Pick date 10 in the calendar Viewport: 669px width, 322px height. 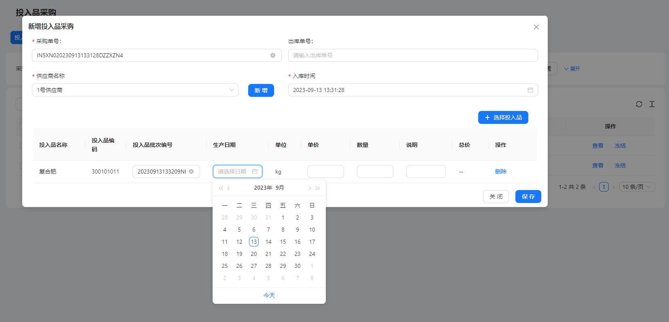(x=312, y=230)
